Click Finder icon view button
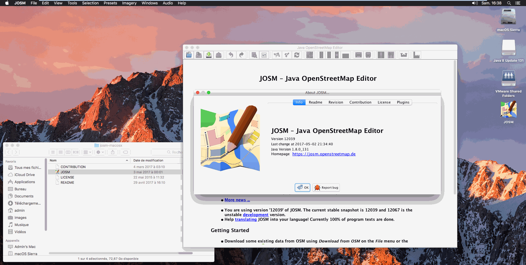The height and width of the screenshot is (265, 526). click(x=53, y=152)
